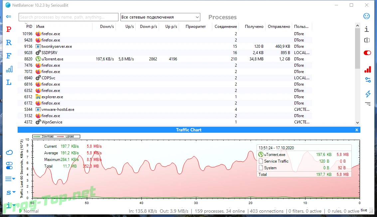
Task: Select the SSDPSRV process row
Action: (x=165, y=52)
